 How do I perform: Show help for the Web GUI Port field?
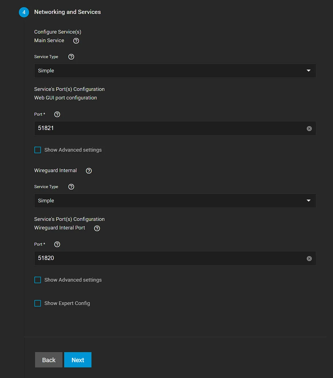(x=57, y=114)
